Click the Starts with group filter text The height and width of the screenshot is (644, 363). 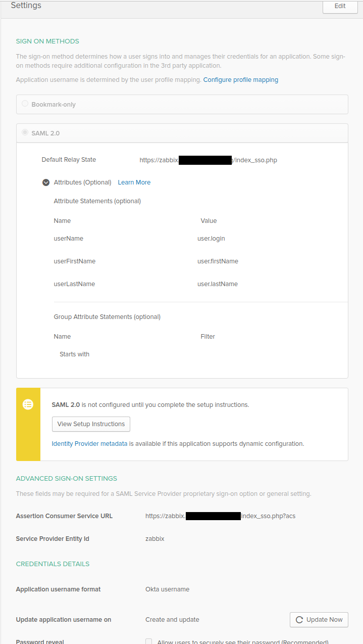click(74, 354)
